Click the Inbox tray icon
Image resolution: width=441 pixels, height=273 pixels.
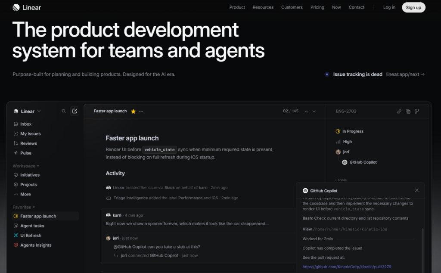coord(16,124)
